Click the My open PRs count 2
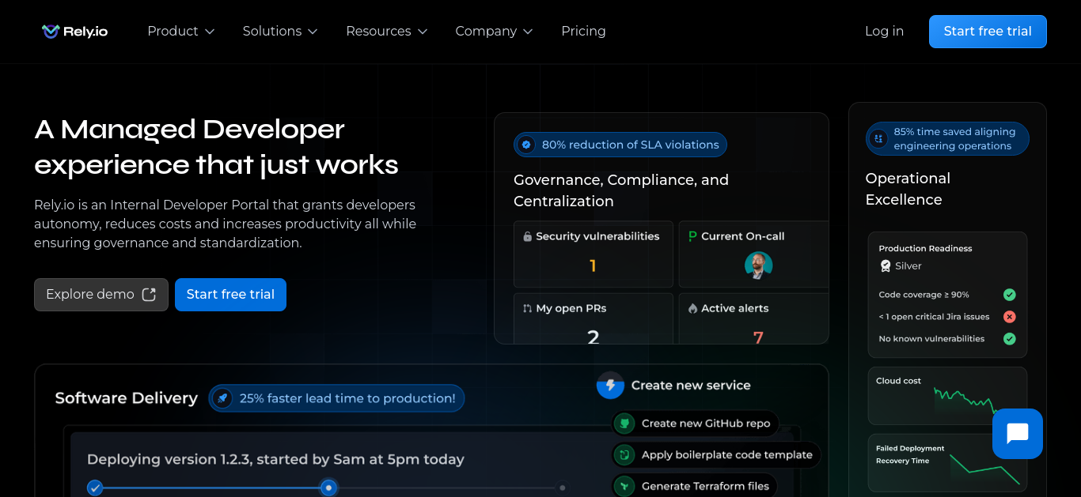This screenshot has height=497, width=1081. [593, 337]
